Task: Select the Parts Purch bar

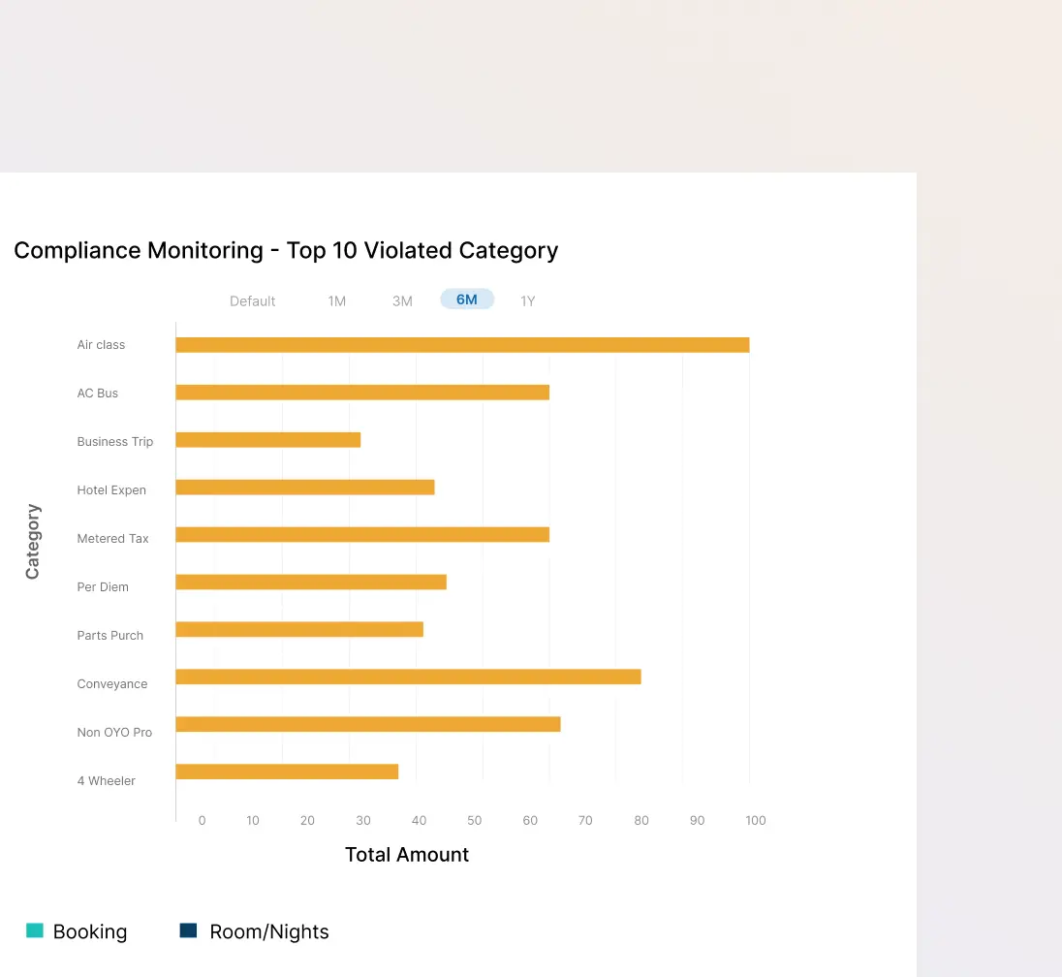Action: click(299, 630)
